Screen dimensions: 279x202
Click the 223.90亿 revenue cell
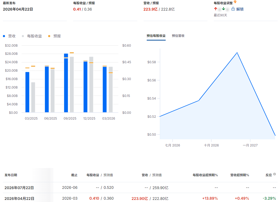[140, 198]
